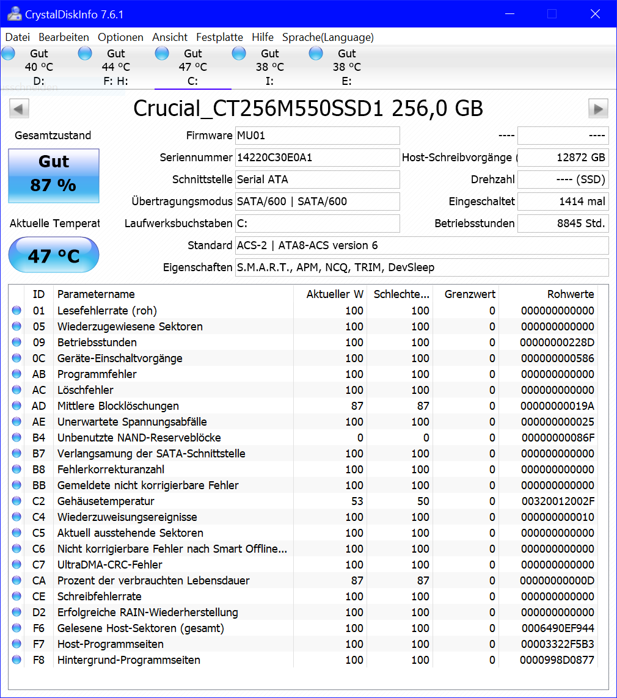Select the C: drive status orb
The image size is (617, 698).
(162, 53)
